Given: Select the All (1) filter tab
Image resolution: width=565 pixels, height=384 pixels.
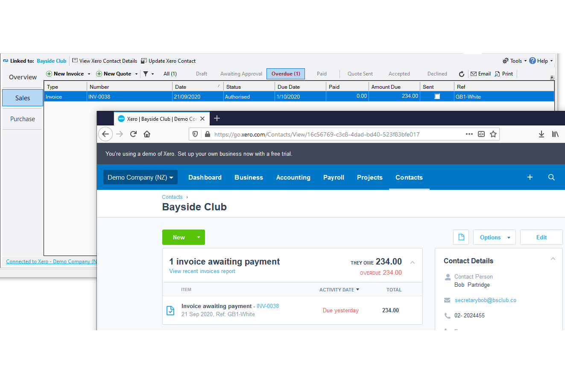Looking at the screenshot, I should coord(170,74).
